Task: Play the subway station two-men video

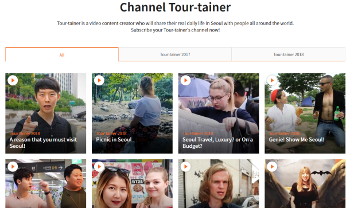Action: click(13, 167)
